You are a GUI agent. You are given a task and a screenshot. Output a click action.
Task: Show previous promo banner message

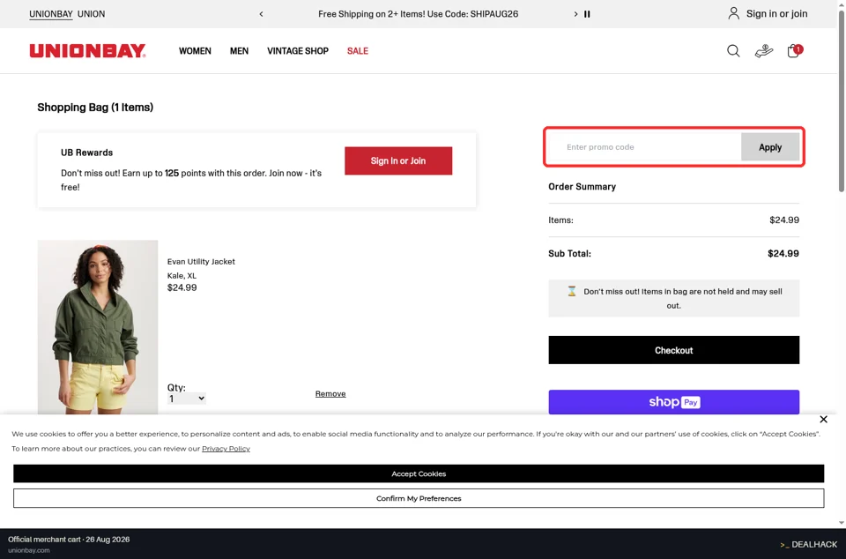click(x=261, y=14)
